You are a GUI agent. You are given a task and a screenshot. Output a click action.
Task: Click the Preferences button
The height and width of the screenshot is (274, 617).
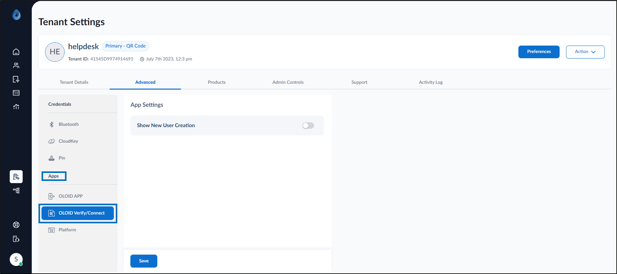point(539,52)
